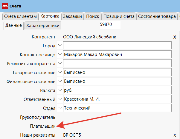
Task: Open the Ответственный dropdown arrow
Action: 60,99
